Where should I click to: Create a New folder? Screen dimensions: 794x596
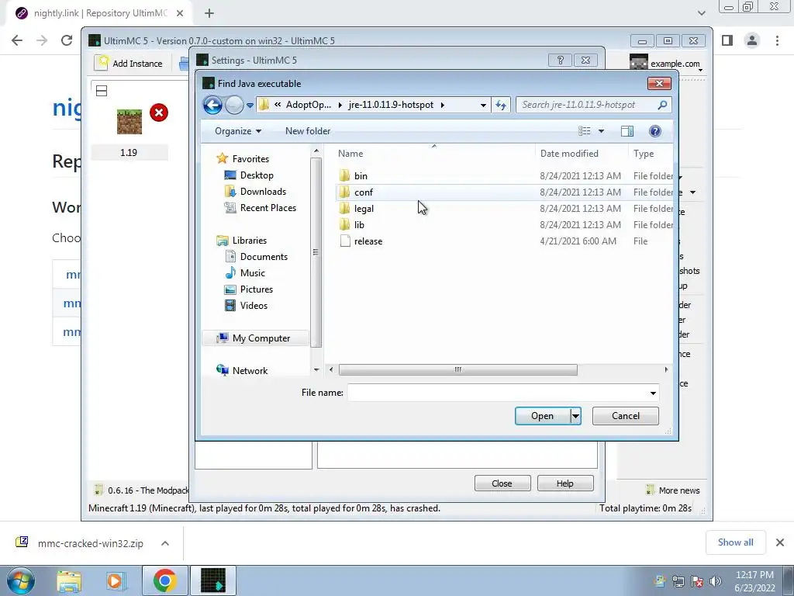[307, 131]
